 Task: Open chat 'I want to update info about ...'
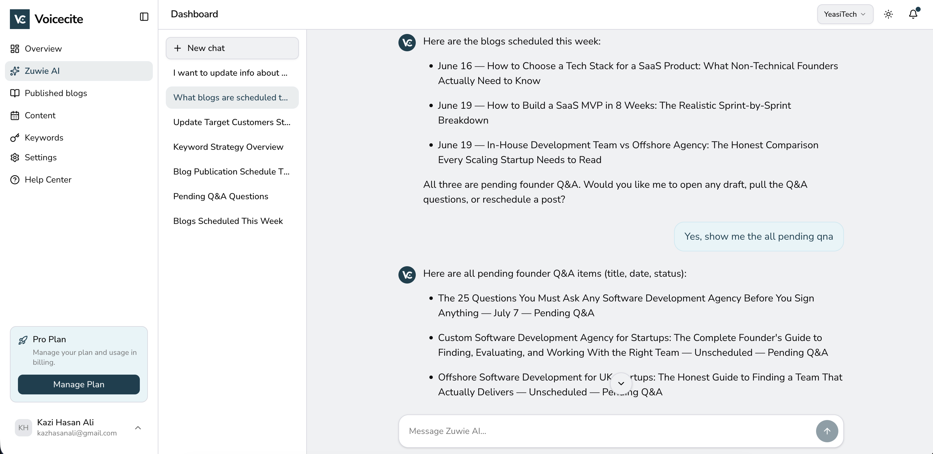[232, 73]
